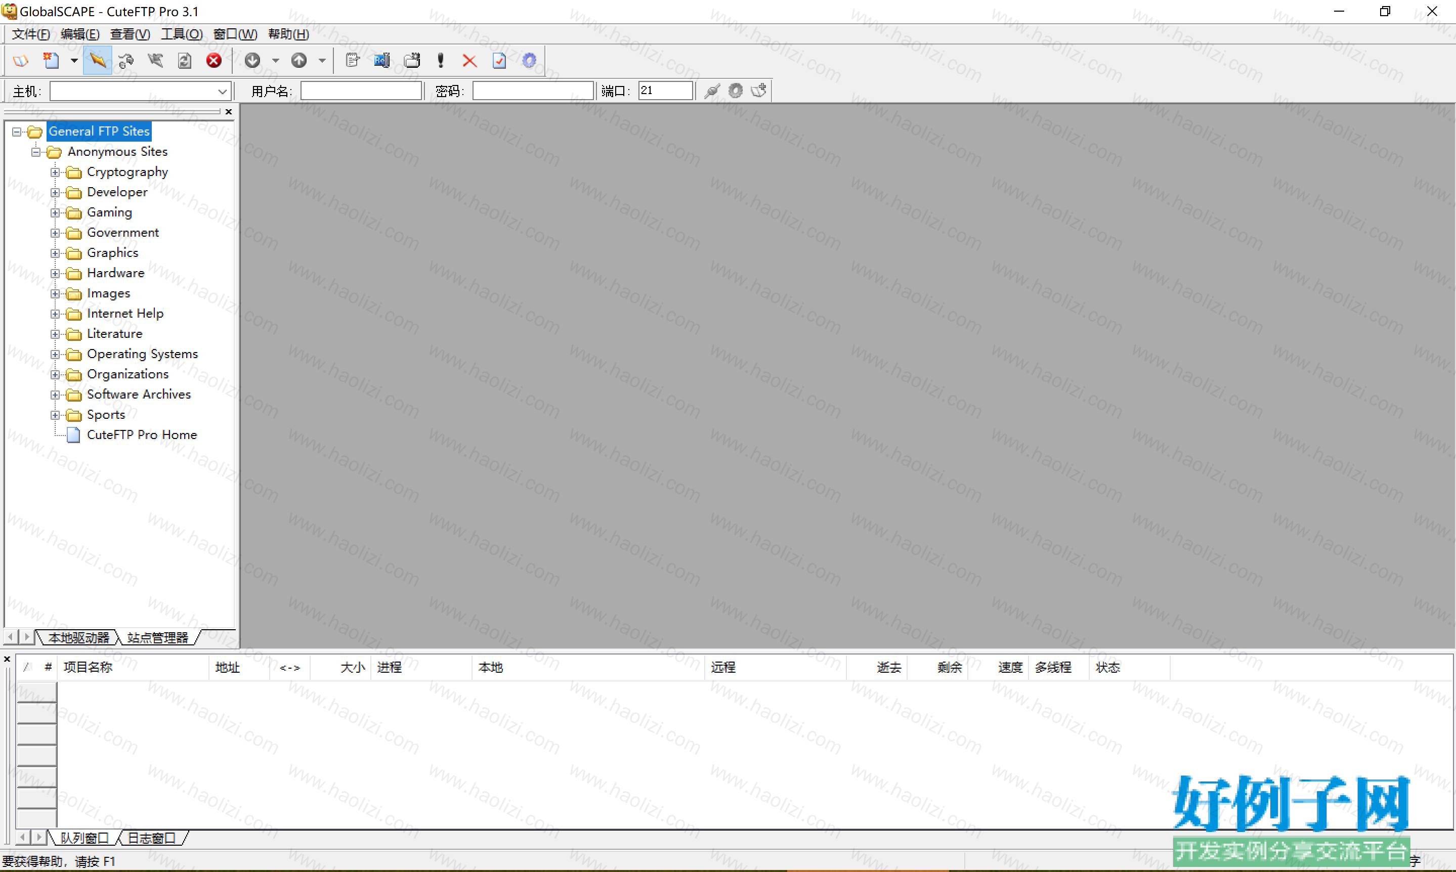The image size is (1456, 872).
Task: Expand the Hardware folder
Action: click(55, 273)
